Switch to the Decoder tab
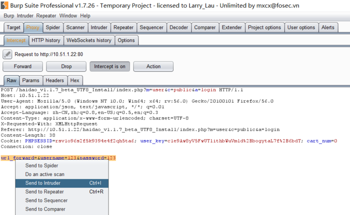The height and width of the screenshot is (215, 350). [179, 27]
